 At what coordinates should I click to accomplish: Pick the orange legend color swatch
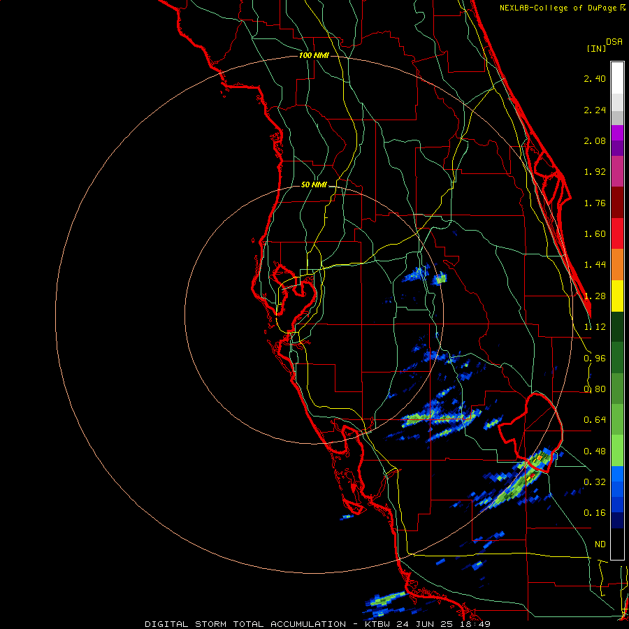(617, 265)
